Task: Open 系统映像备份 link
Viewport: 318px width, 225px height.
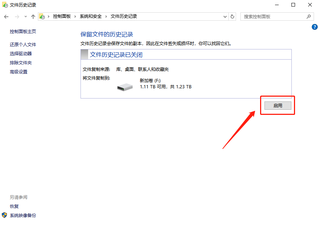Action: pos(23,216)
